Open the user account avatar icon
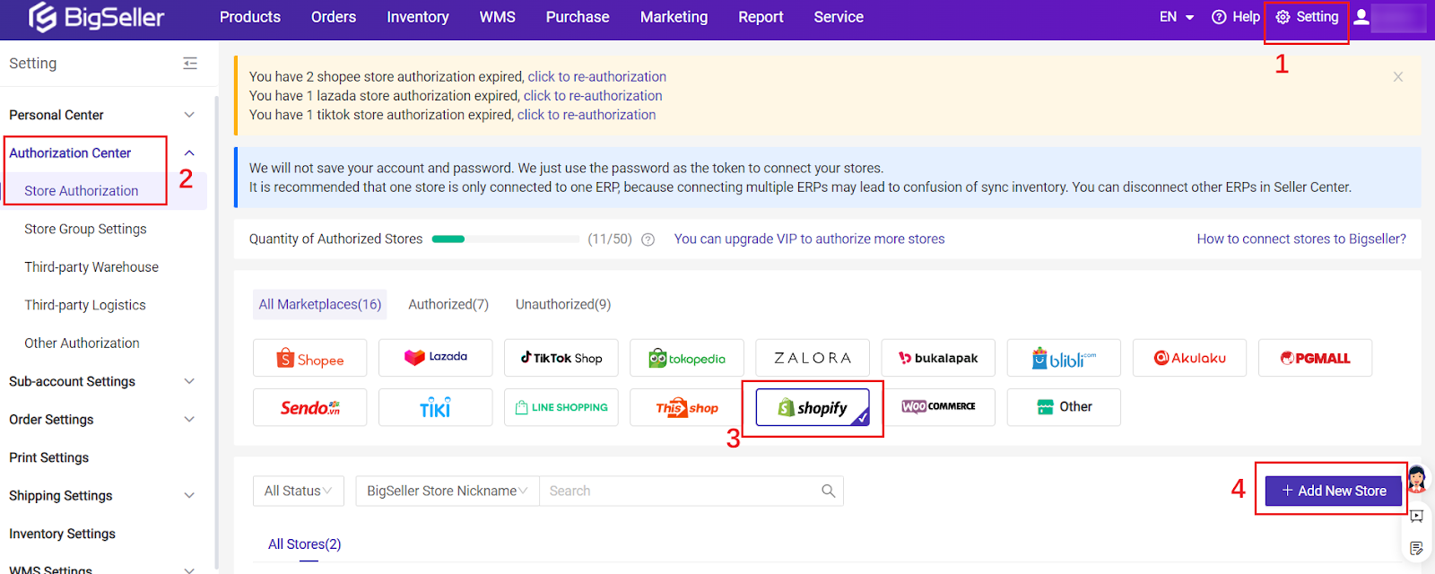Image resolution: width=1435 pixels, height=574 pixels. click(x=1361, y=17)
